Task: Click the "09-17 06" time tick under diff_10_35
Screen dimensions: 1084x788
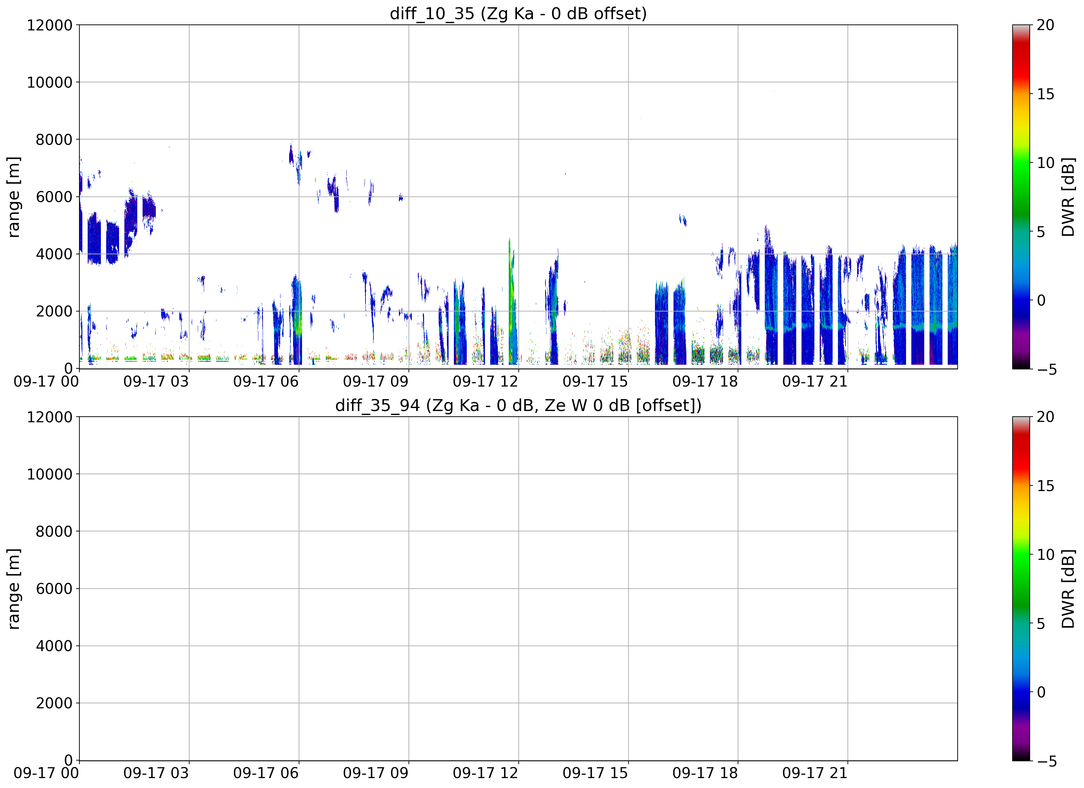Action: (266, 381)
